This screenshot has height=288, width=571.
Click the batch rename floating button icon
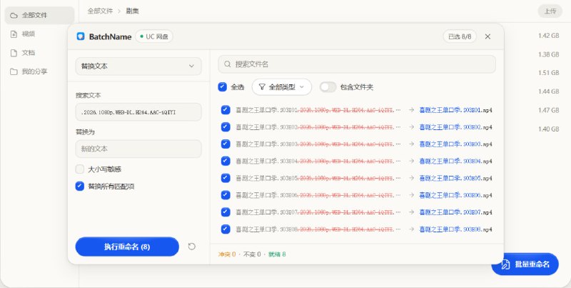[505, 264]
